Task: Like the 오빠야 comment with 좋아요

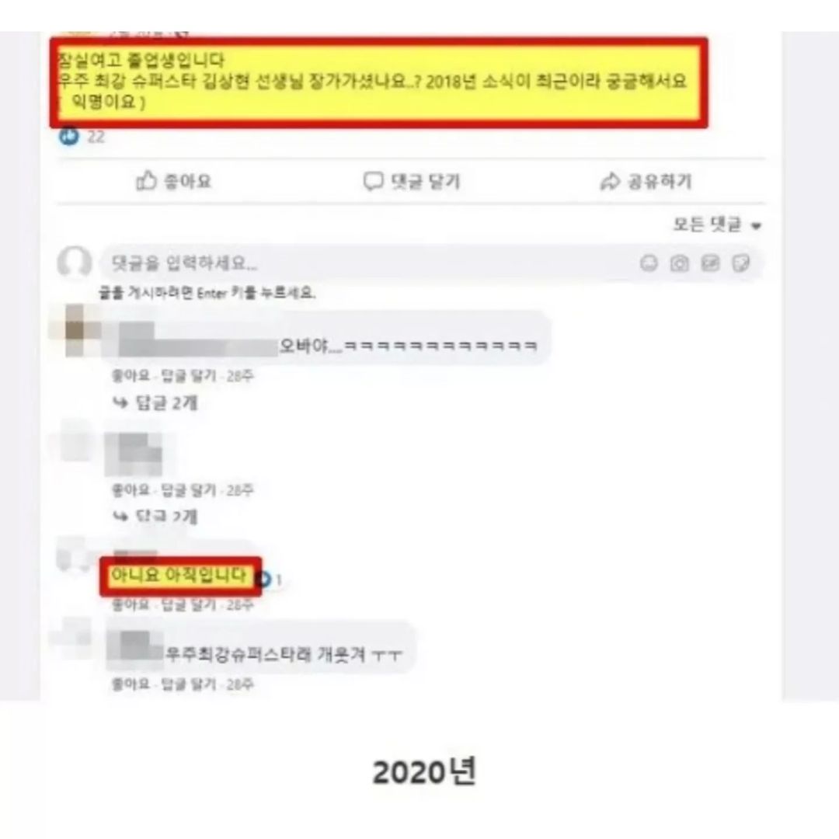Action: click(x=131, y=376)
